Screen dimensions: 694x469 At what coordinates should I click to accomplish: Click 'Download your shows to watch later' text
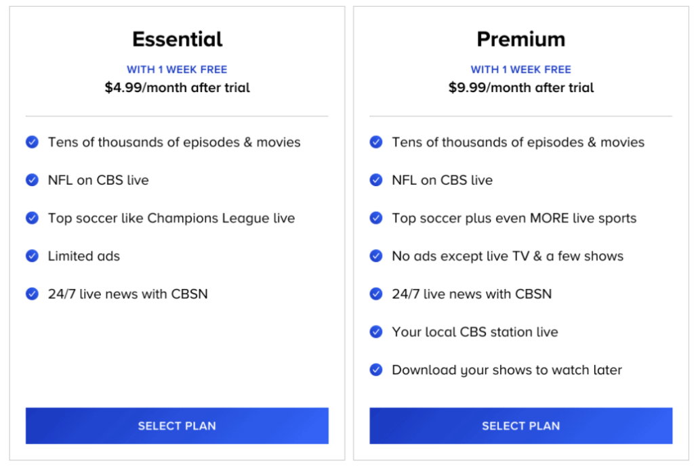pos(506,370)
